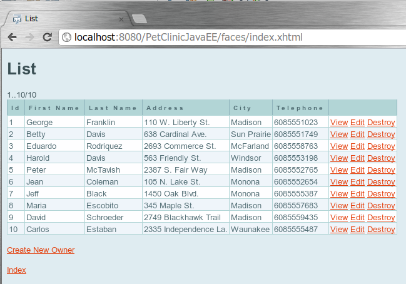View owner Harold Davis

pos(339,158)
